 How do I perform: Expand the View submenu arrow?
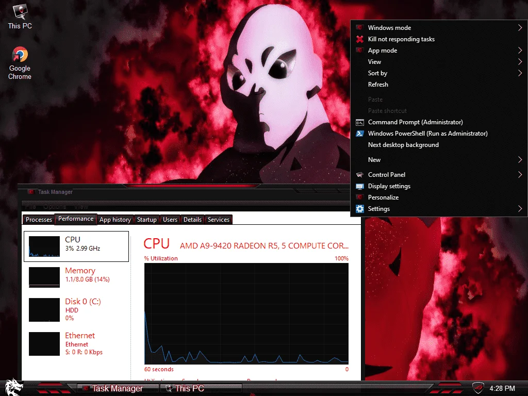(520, 62)
